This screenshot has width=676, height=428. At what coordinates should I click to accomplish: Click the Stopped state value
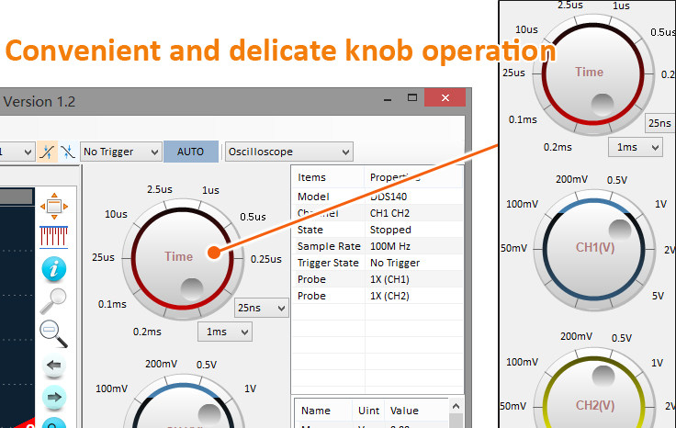[390, 230]
